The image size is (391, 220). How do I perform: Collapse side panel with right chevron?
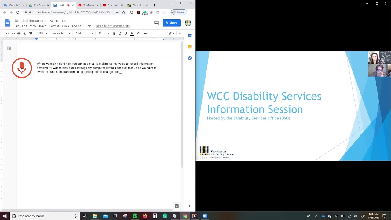pos(189,206)
